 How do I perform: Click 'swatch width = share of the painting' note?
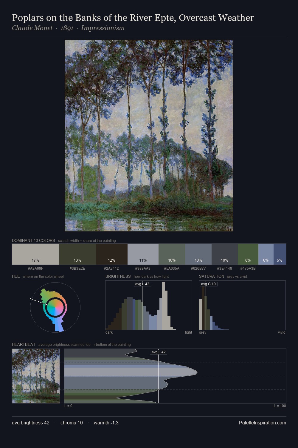pyautogui.click(x=87, y=241)
